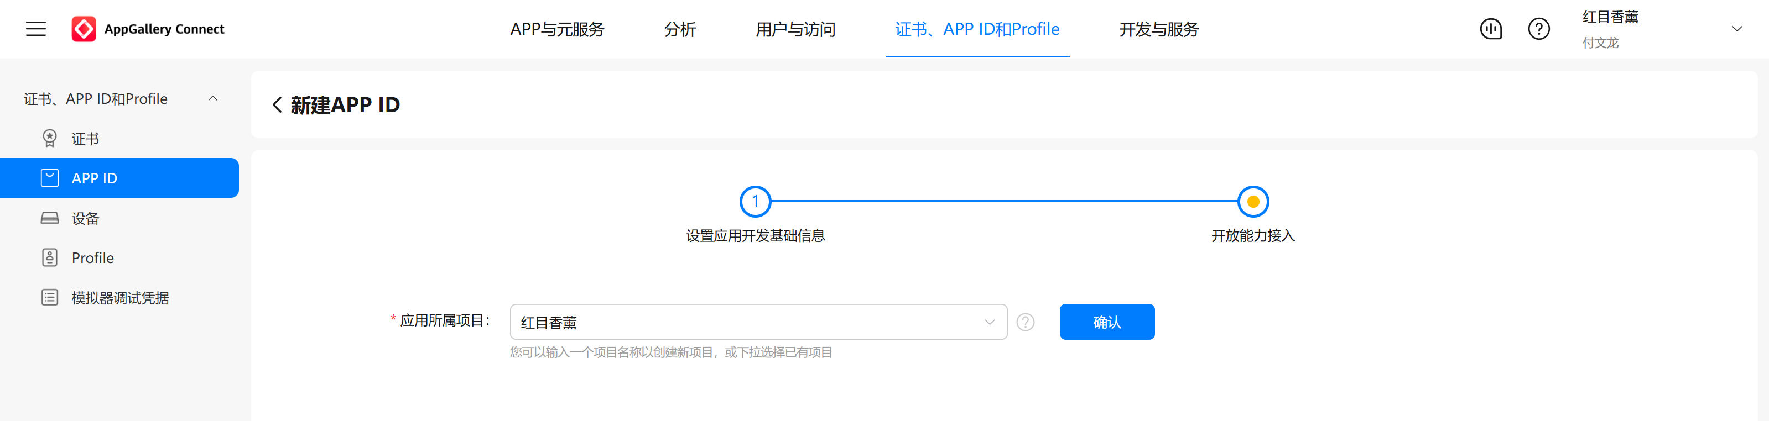Go to the 用户与访问 top tab
The width and height of the screenshot is (1769, 421).
click(x=795, y=29)
